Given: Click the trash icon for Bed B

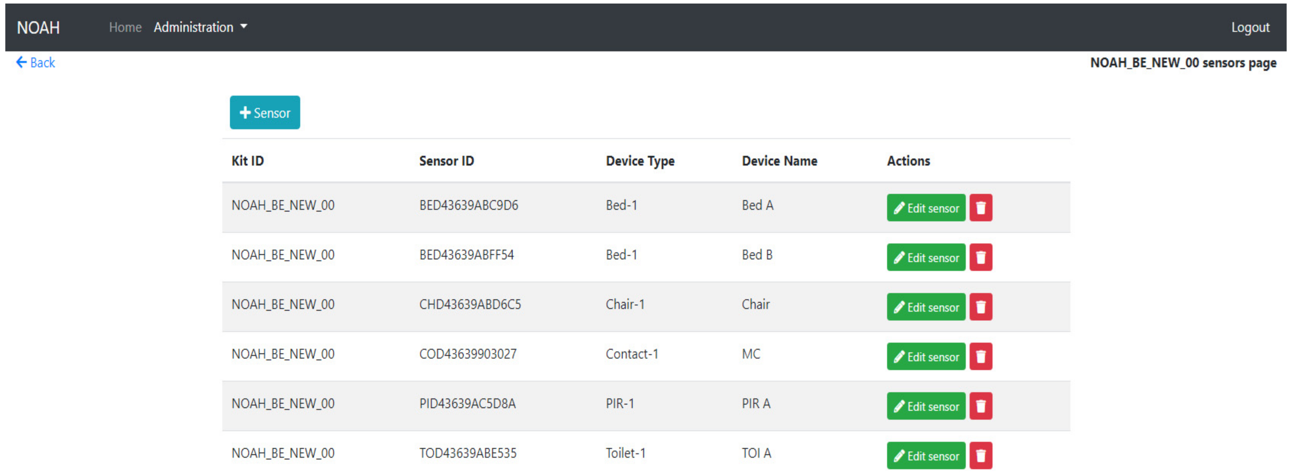Looking at the screenshot, I should click(x=980, y=257).
